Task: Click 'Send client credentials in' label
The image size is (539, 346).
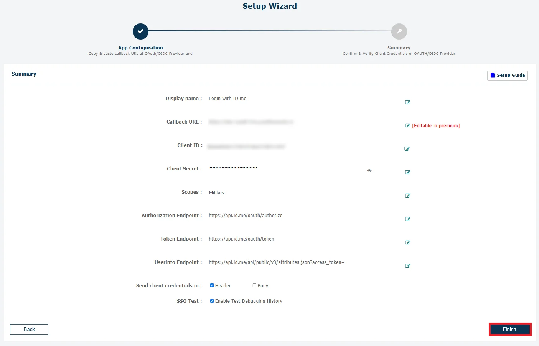Action: click(169, 286)
